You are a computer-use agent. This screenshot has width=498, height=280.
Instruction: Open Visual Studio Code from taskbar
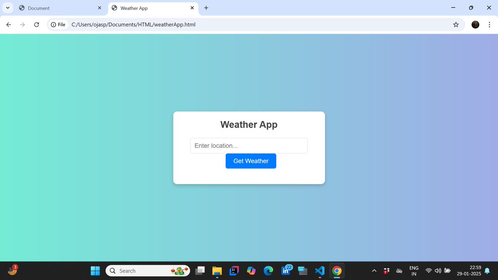pyautogui.click(x=320, y=271)
